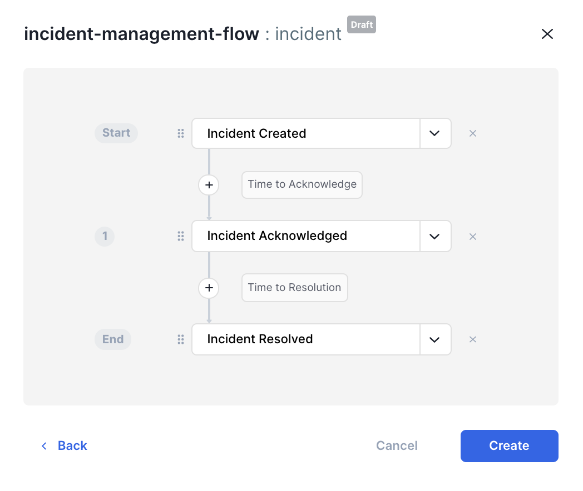Open the Incident Acknowledged dropdown arrow

435,236
